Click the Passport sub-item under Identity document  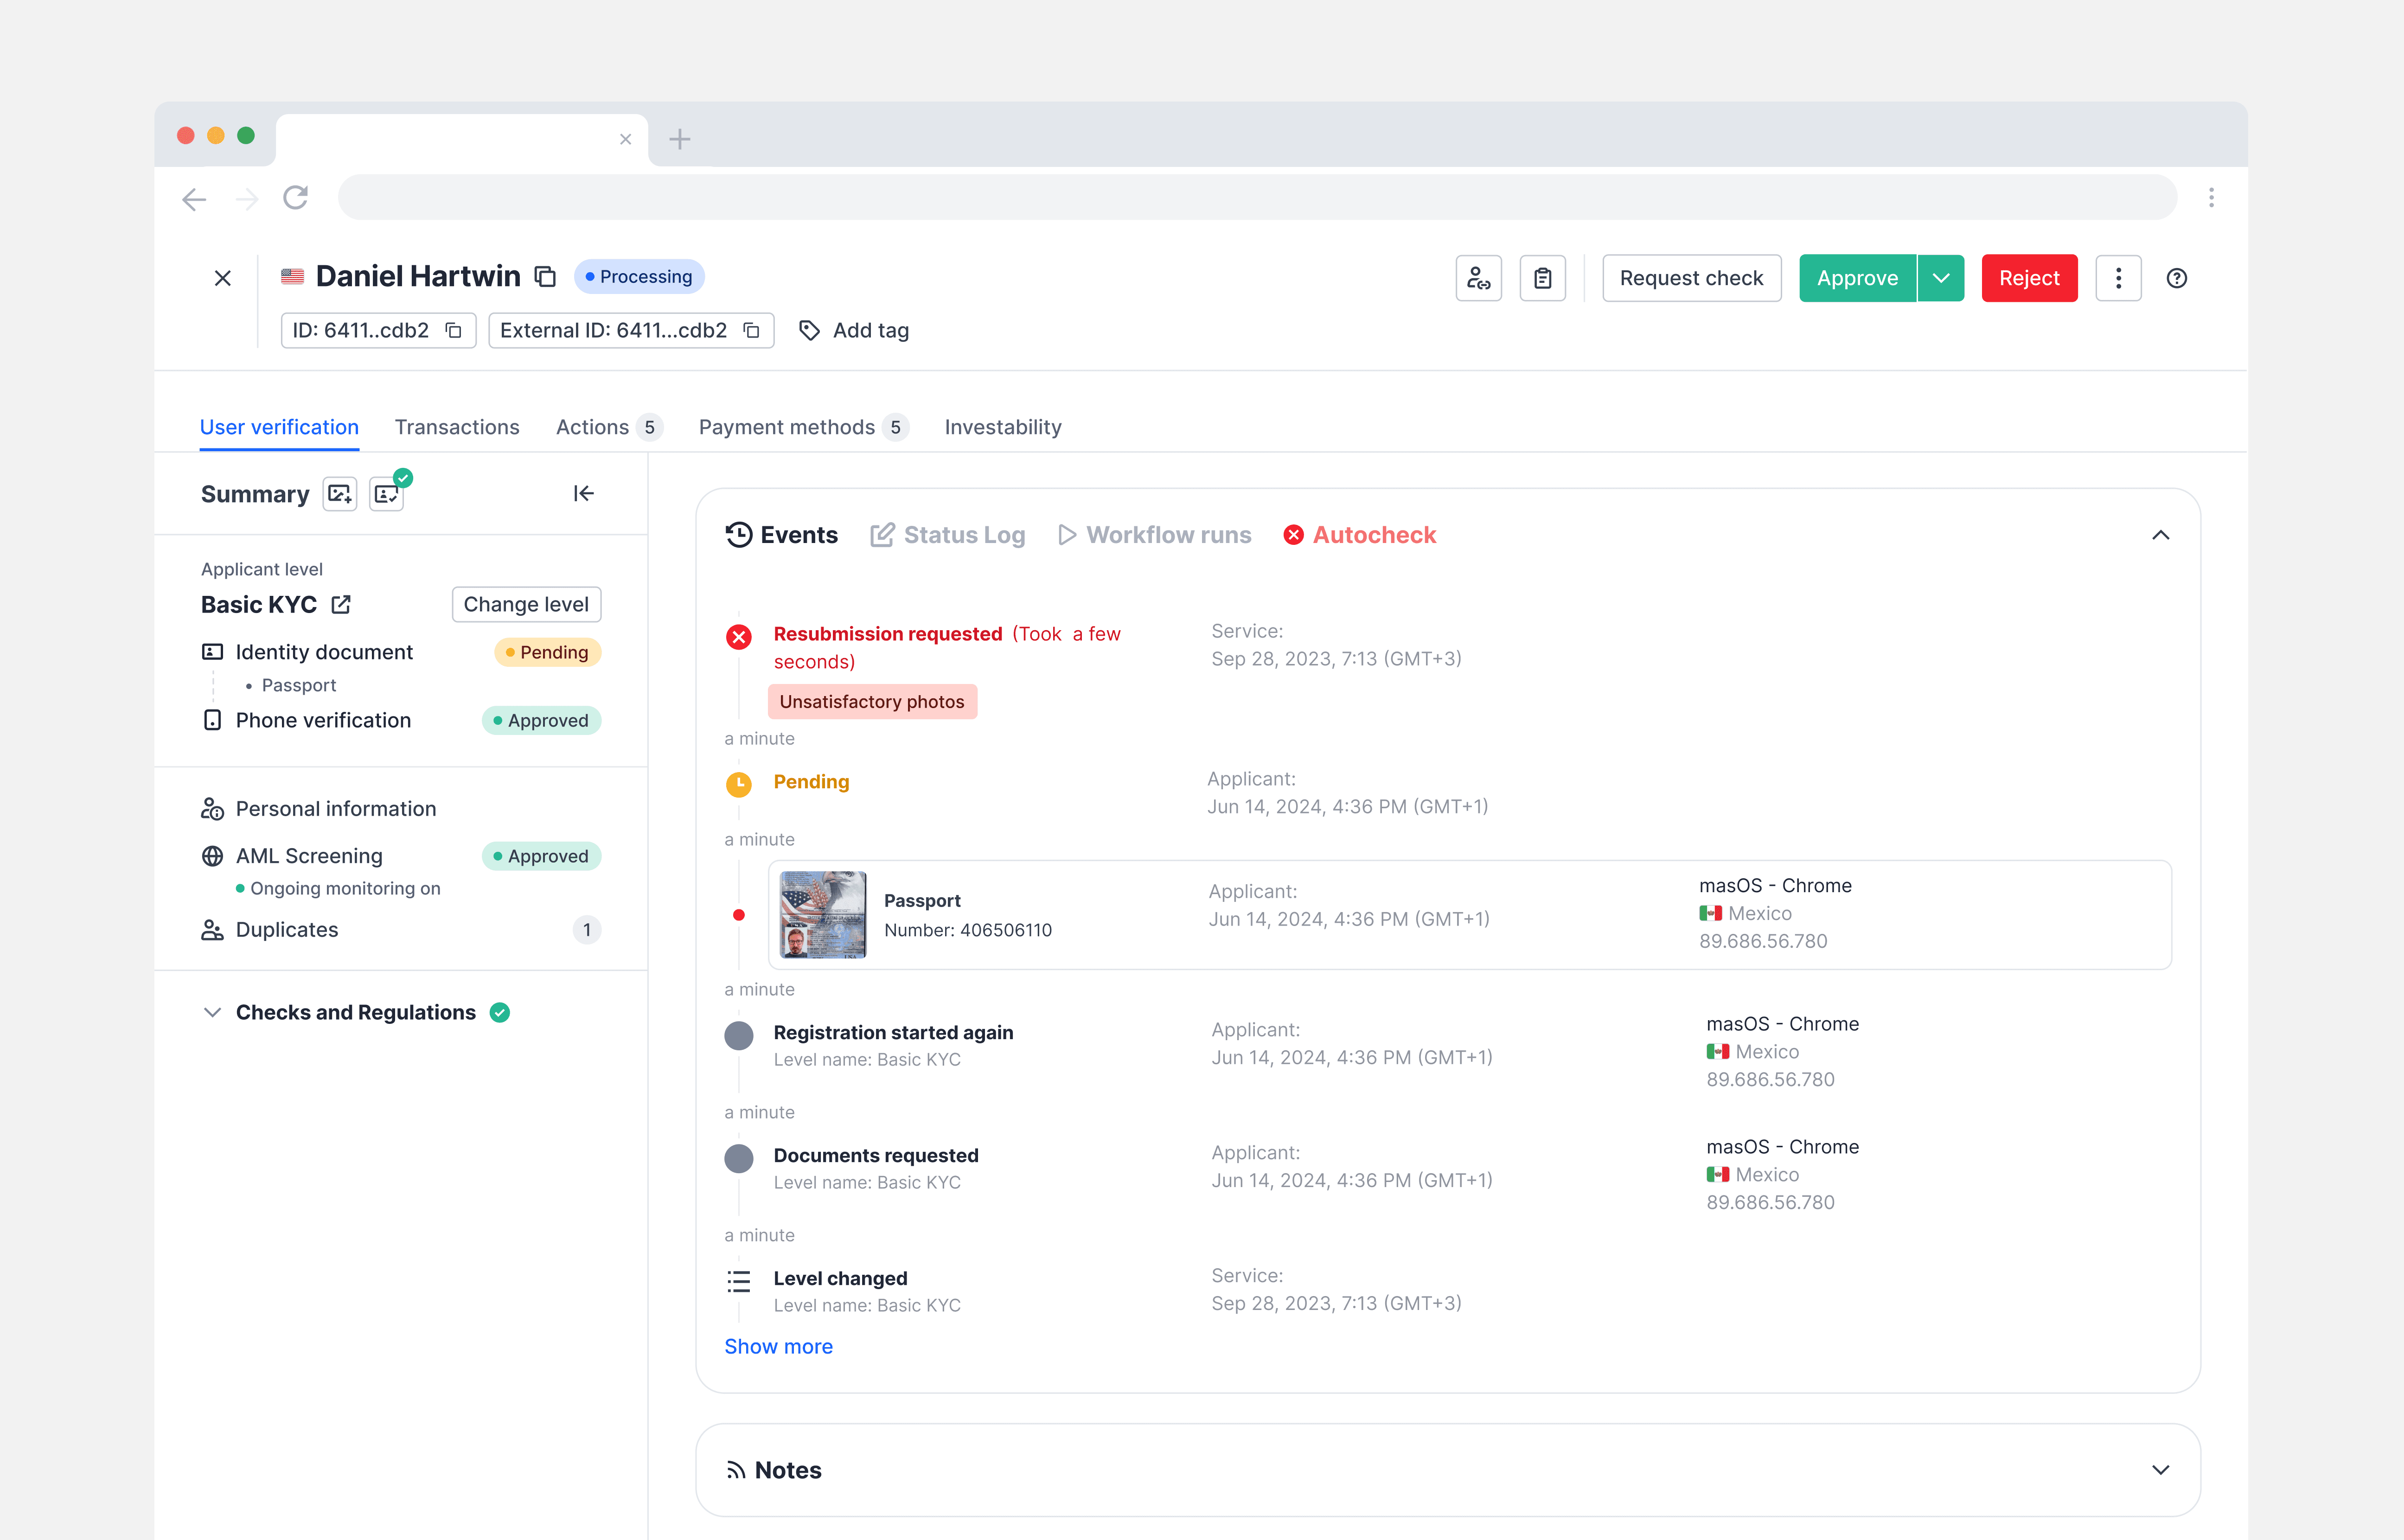(x=298, y=685)
